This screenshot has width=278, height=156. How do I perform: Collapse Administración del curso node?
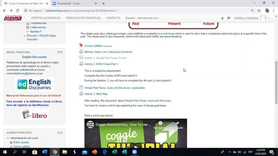(8, 138)
